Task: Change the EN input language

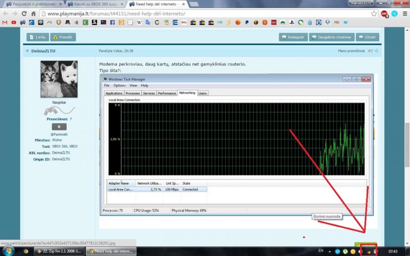Action: (x=321, y=251)
